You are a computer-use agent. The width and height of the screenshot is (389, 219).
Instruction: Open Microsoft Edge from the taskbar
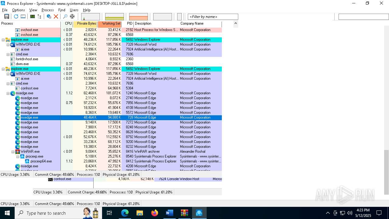(125, 213)
